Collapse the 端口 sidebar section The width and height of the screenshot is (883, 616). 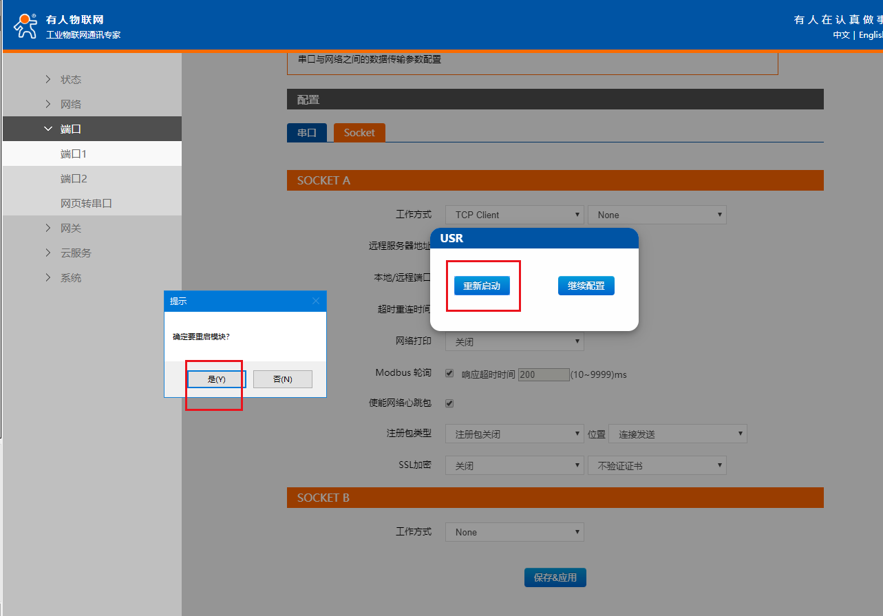(x=70, y=129)
